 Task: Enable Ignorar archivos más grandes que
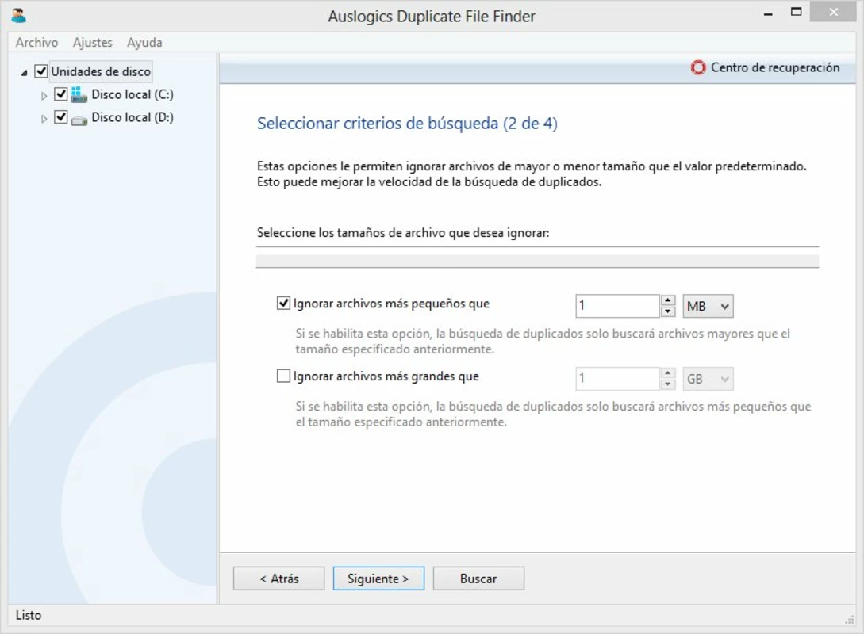coord(283,376)
